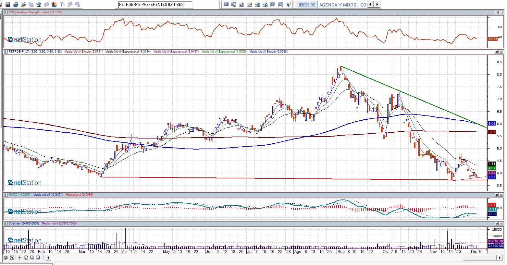Click the tree icon in top toolbar

(39, 5)
